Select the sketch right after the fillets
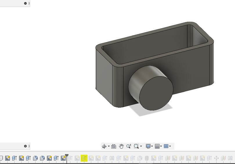The height and width of the screenshot is (164, 235). tap(49, 158)
